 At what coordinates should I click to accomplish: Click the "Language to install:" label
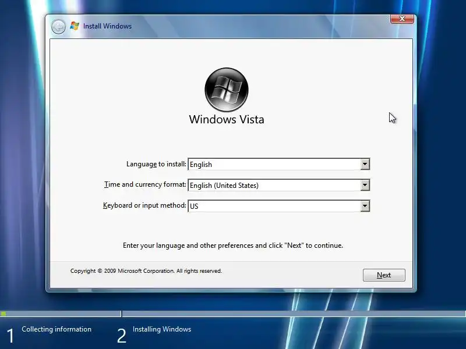pos(156,164)
